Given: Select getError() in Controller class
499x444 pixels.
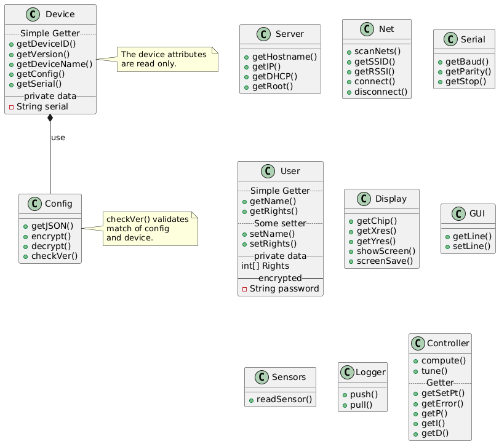Looking at the screenshot, I should coord(442,404).
